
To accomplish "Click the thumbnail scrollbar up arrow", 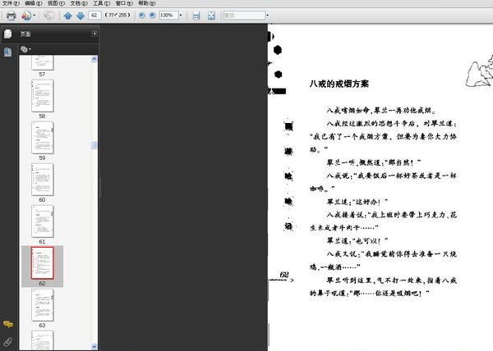I will coord(94,59).
